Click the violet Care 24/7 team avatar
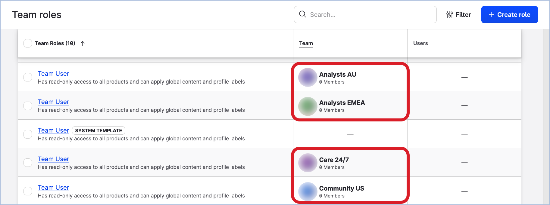Viewport: 550px width, 205px height. point(307,163)
